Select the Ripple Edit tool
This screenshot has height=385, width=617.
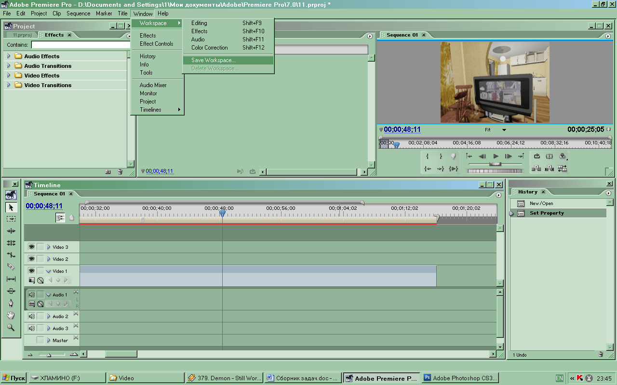[11, 231]
